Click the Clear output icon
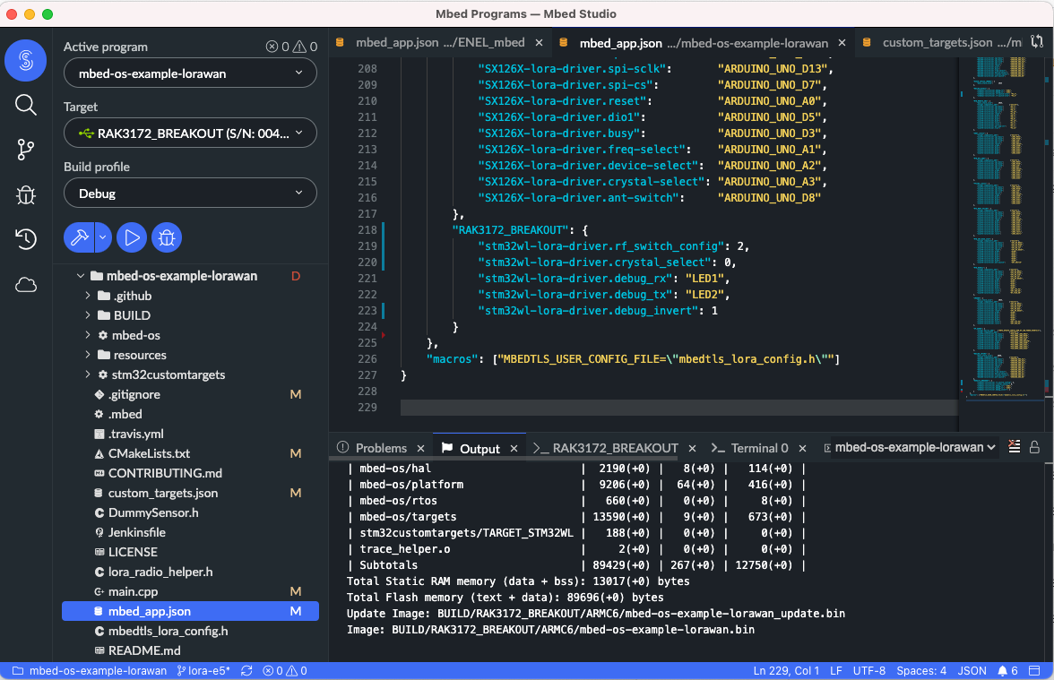 1015,447
